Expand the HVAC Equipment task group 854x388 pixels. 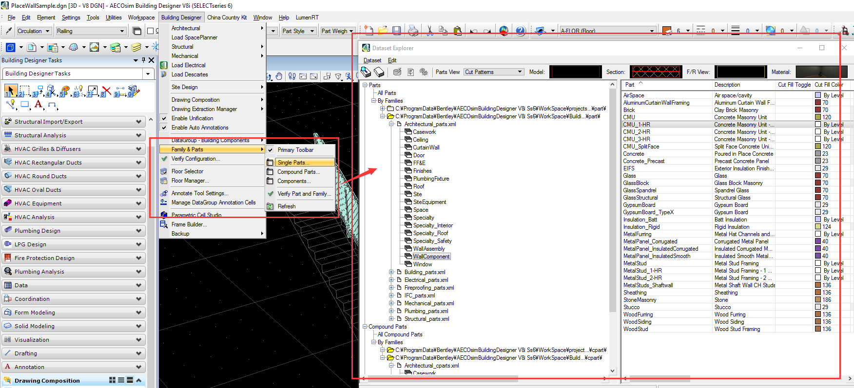click(74, 203)
